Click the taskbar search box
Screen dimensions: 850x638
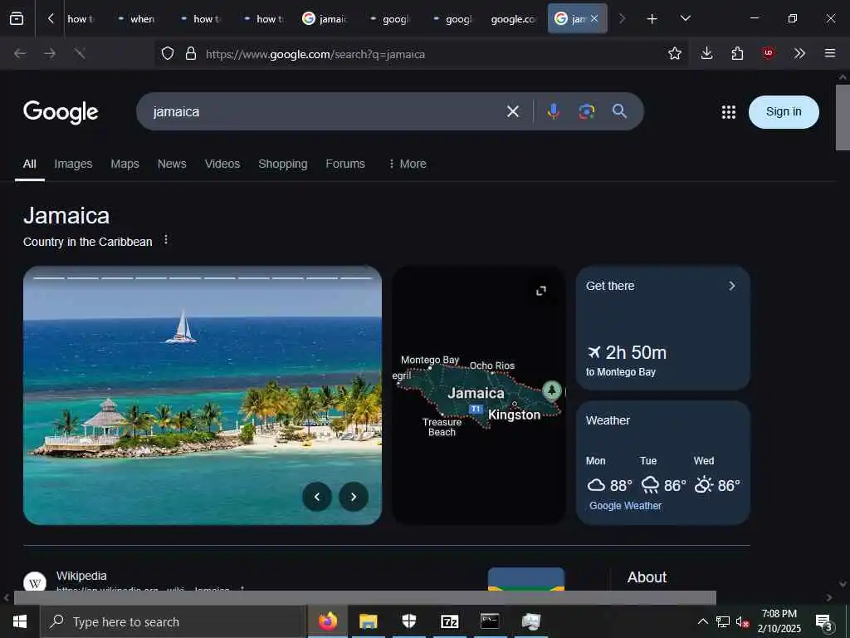click(x=173, y=621)
